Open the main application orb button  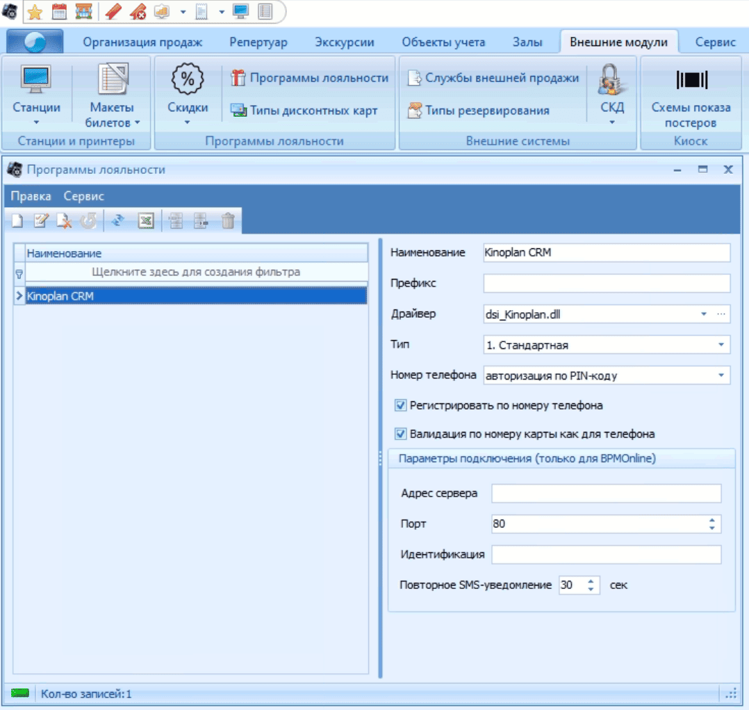tap(35, 42)
